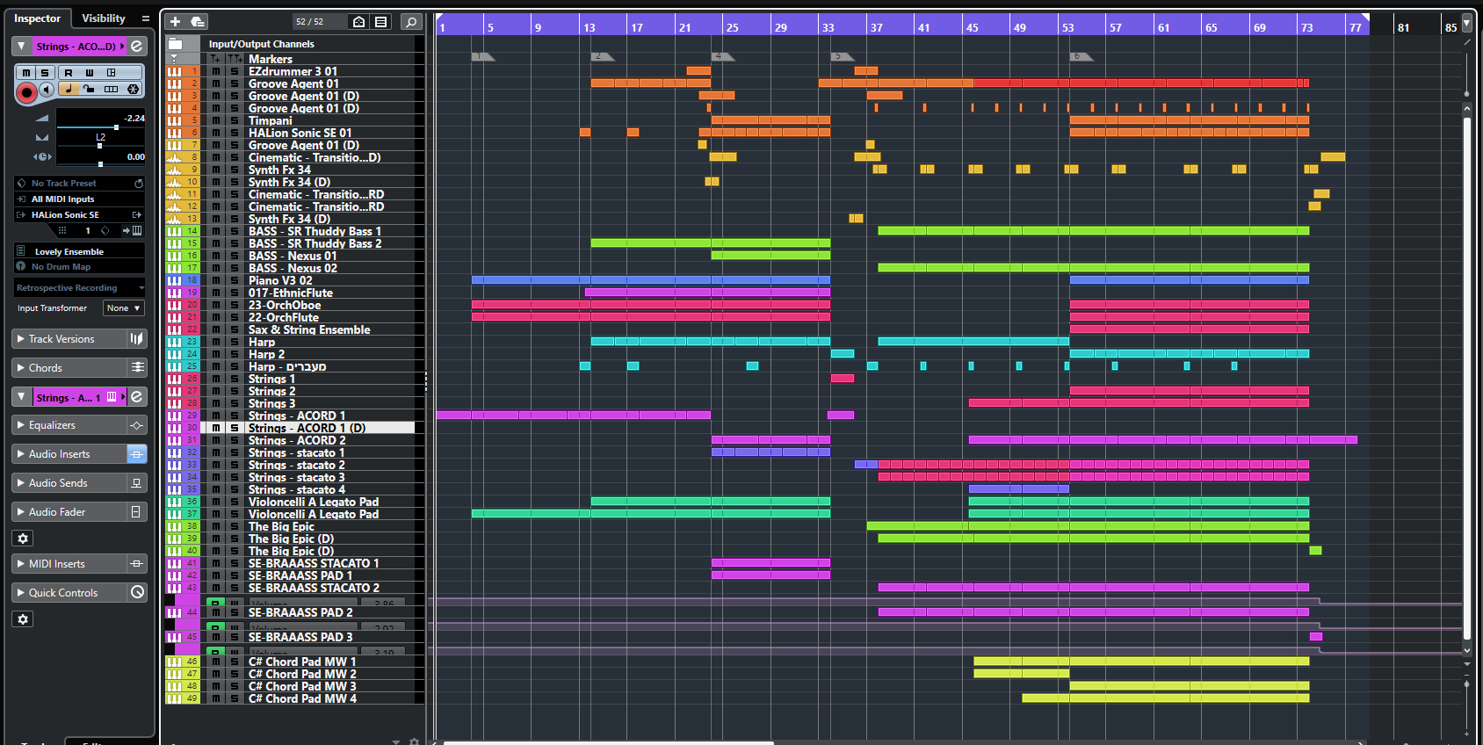Open the track presets cloud icon
Image resolution: width=1483 pixels, height=745 pixels.
[x=198, y=21]
